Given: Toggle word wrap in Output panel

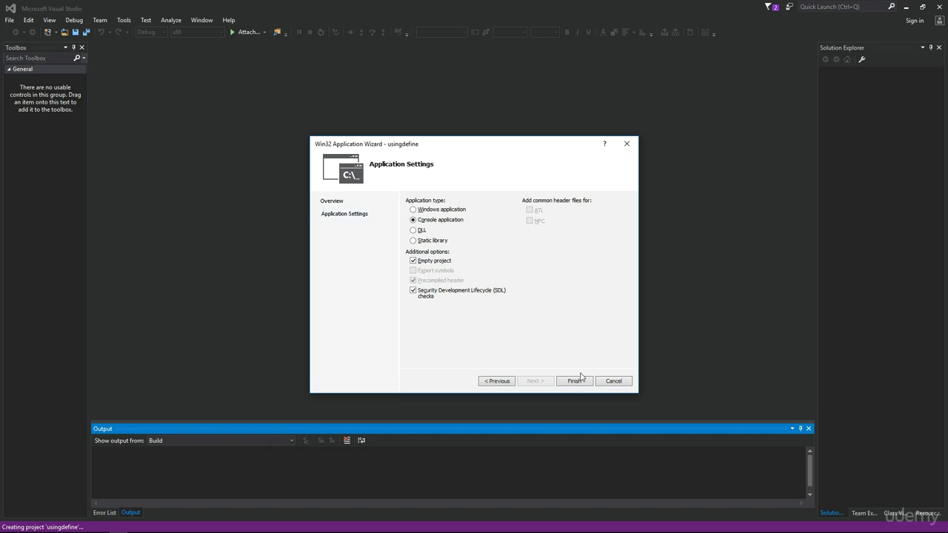Looking at the screenshot, I should [x=361, y=440].
